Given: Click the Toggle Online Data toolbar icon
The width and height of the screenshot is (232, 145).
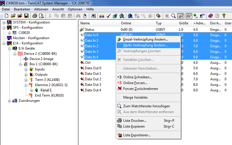Looking at the screenshot, I should [181, 16].
